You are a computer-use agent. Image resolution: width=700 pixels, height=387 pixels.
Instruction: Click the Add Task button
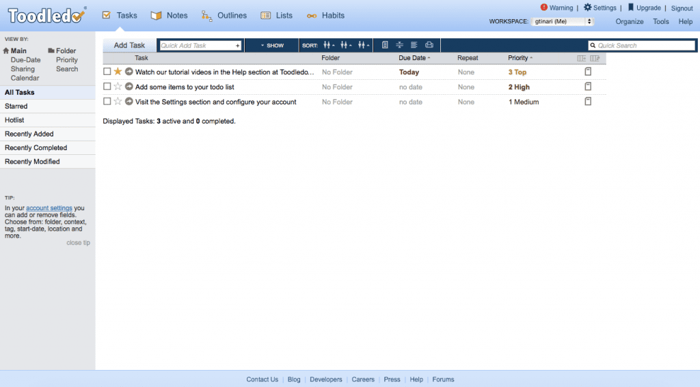pos(129,45)
